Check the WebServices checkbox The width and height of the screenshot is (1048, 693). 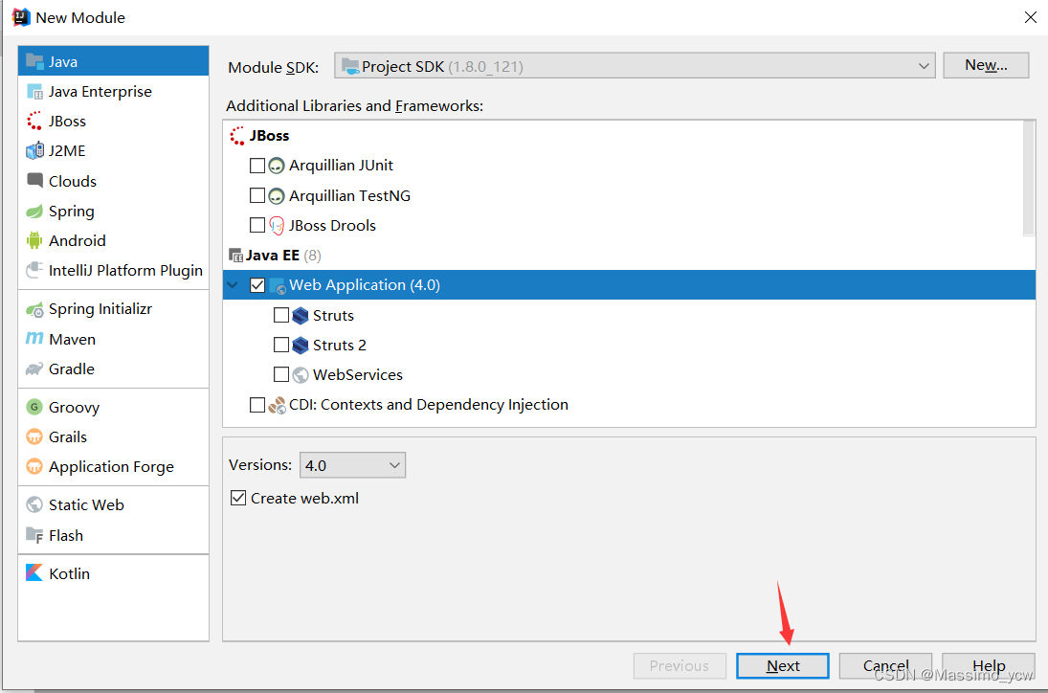[281, 374]
